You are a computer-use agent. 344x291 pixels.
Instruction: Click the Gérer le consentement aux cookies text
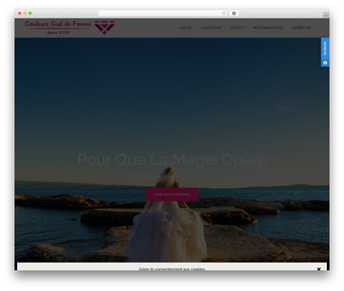[x=172, y=269]
